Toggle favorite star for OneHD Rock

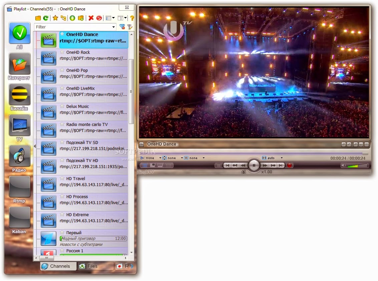point(62,52)
